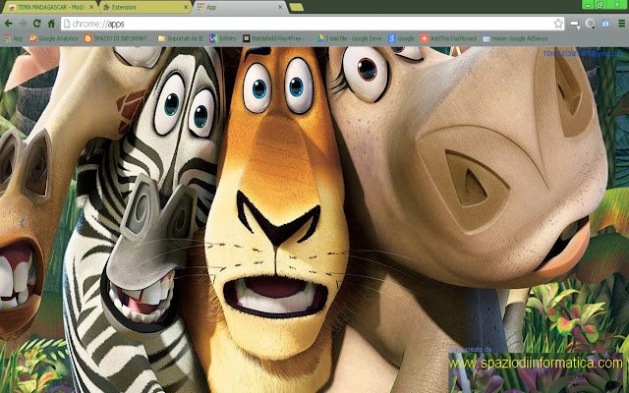Open the Battlefield Play4Free bookmark
The height and width of the screenshot is (393, 629).
(274, 38)
